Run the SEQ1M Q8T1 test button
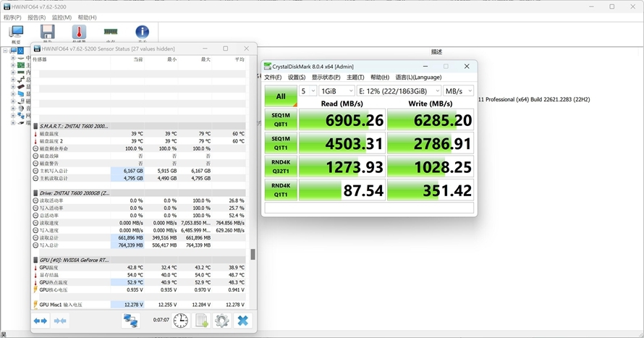The image size is (644, 338). pyautogui.click(x=280, y=119)
